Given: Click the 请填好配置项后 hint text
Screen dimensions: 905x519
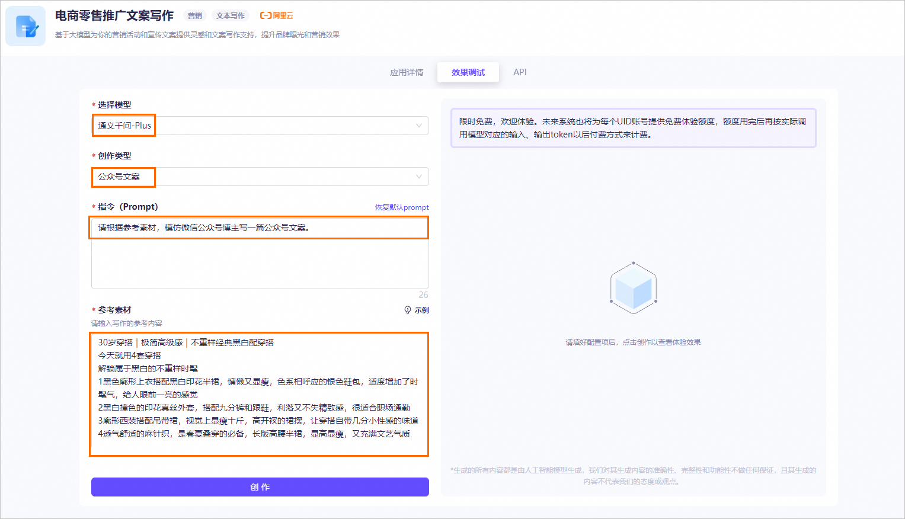Looking at the screenshot, I should [633, 342].
